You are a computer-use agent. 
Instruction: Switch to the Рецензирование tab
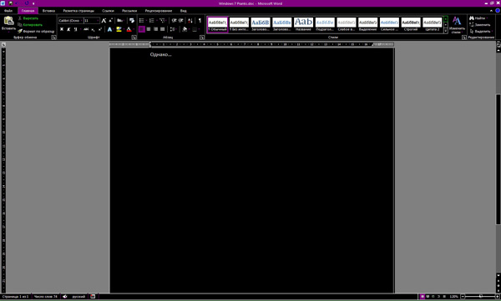[159, 11]
